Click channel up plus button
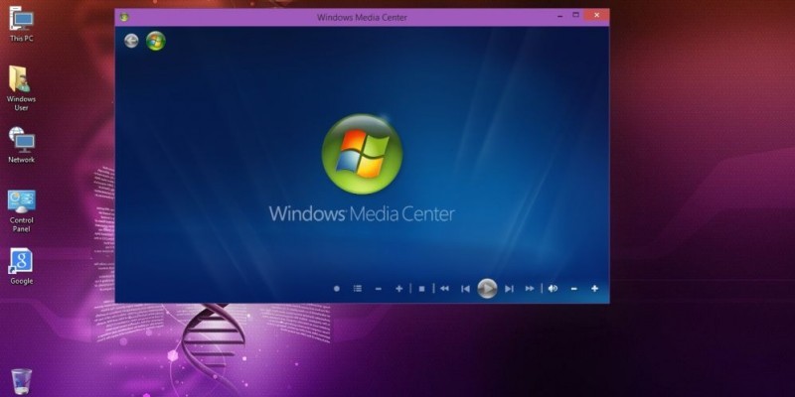Image resolution: width=795 pixels, height=397 pixels. (x=399, y=289)
